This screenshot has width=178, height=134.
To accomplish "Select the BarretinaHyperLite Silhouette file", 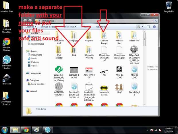I will coord(74,91).
